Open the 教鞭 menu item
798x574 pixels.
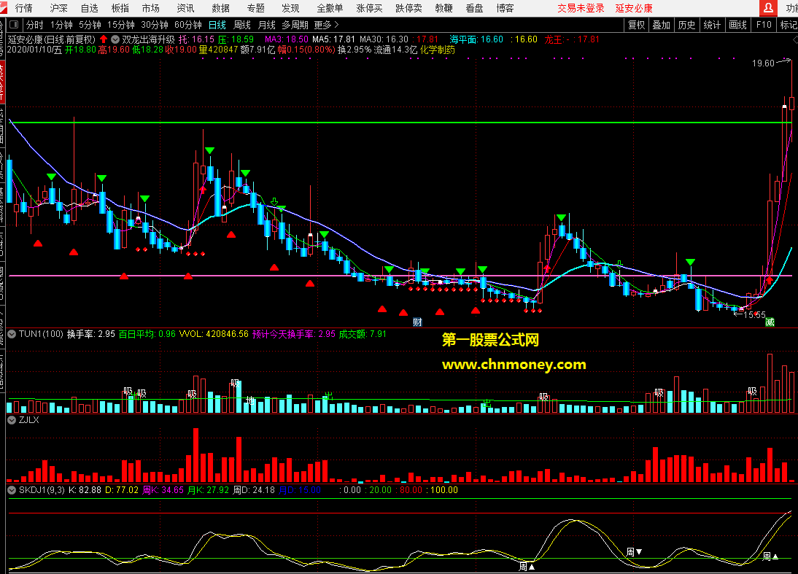point(443,8)
